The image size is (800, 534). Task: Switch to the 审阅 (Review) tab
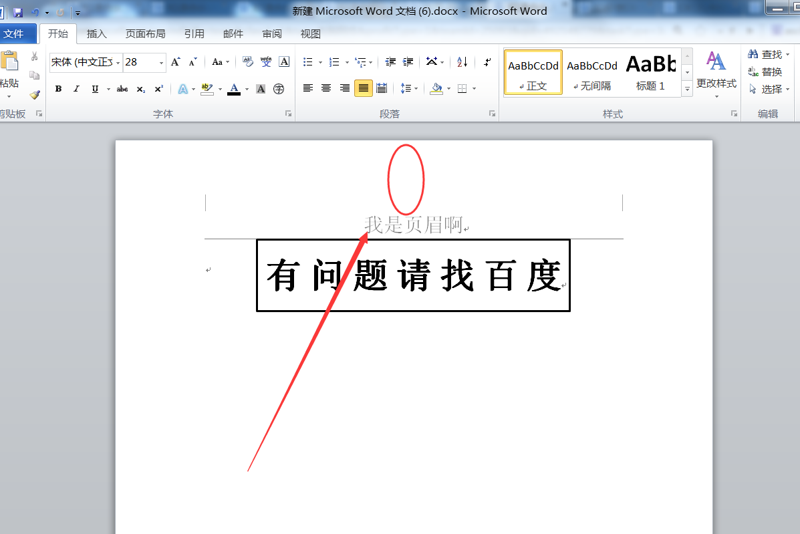click(x=272, y=33)
